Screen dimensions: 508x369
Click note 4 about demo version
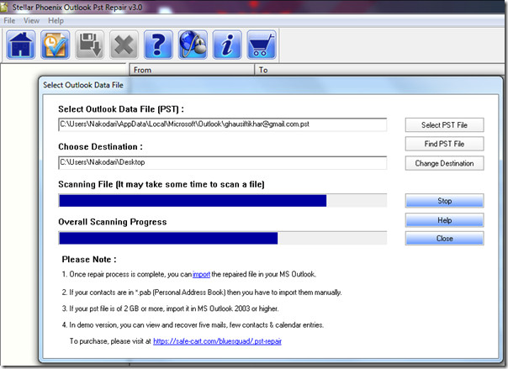pos(193,324)
